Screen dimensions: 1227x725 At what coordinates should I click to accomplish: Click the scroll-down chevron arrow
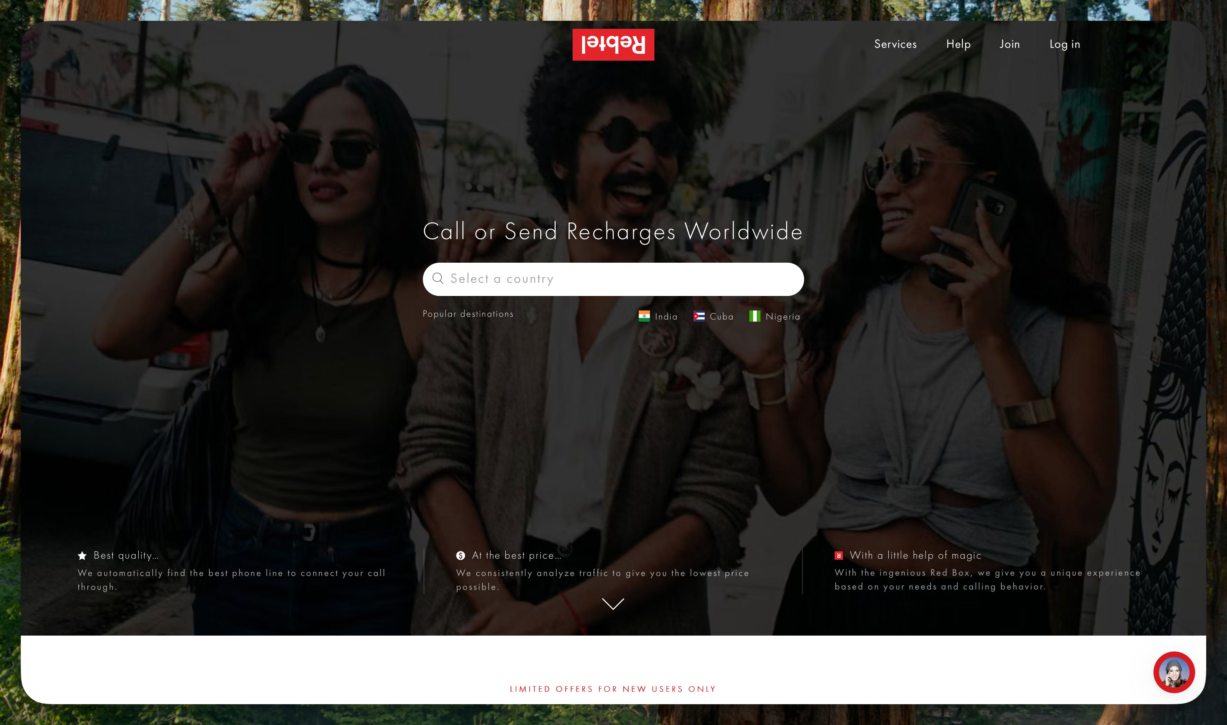[x=613, y=604]
